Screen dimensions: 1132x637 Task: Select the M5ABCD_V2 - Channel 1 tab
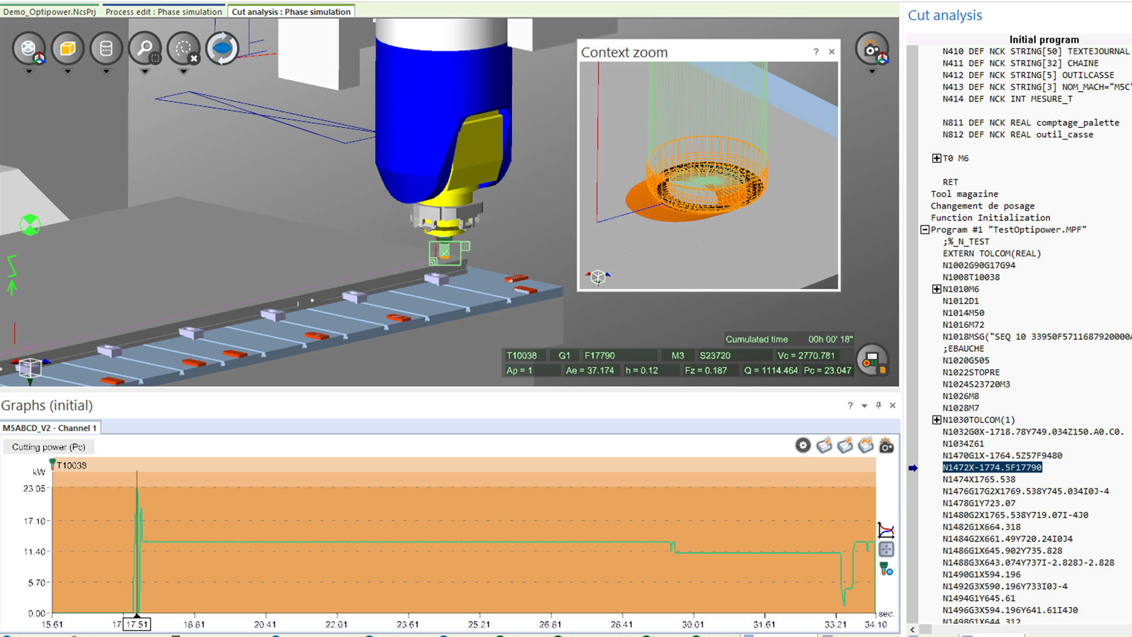click(50, 428)
